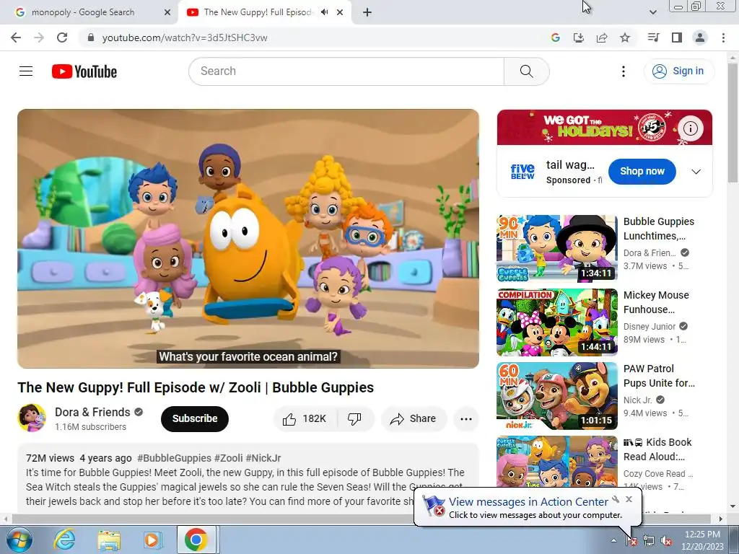Click the ad info circle icon
739x554 pixels.
(x=691, y=128)
